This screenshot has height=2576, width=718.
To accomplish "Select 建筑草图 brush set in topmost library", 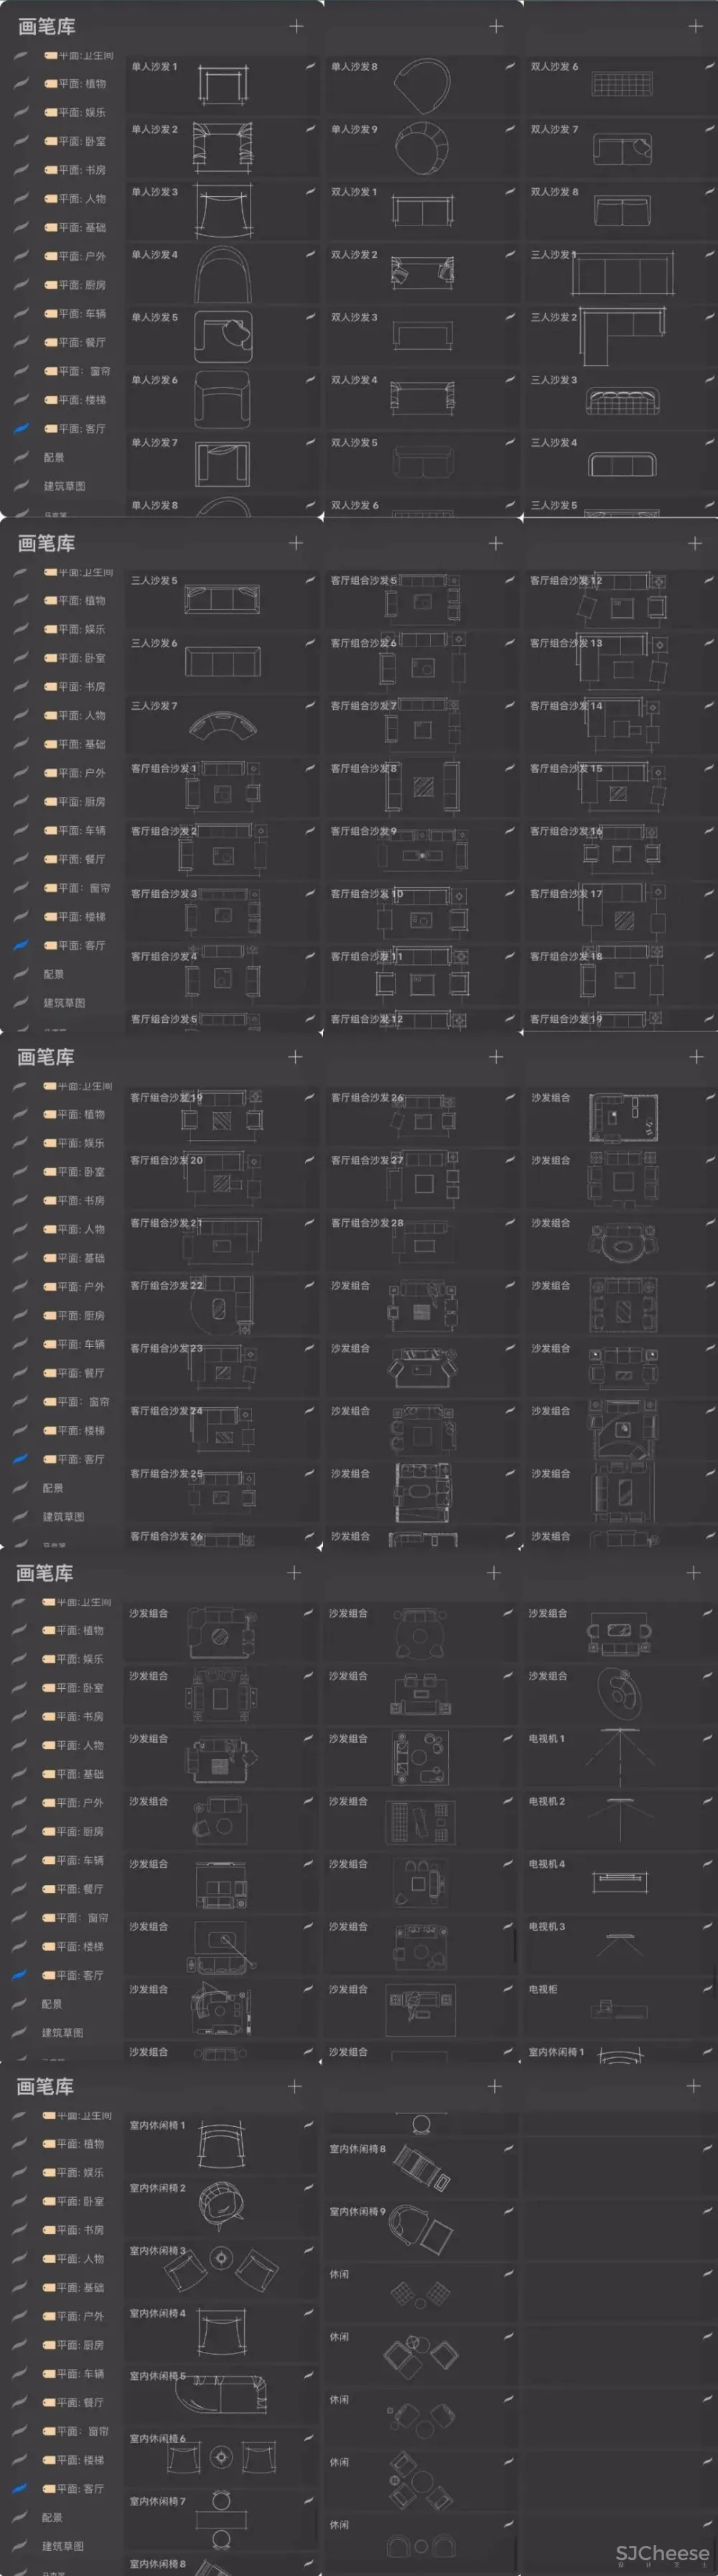I will 64,486.
